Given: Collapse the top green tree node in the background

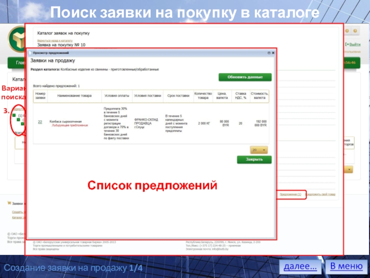Looking at the screenshot, I should coord(14,115).
